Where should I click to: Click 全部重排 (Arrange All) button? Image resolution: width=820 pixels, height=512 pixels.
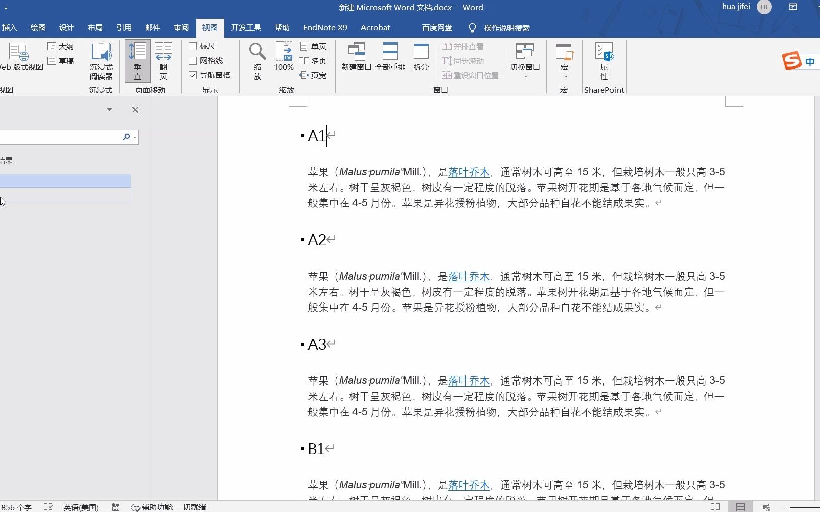point(391,56)
